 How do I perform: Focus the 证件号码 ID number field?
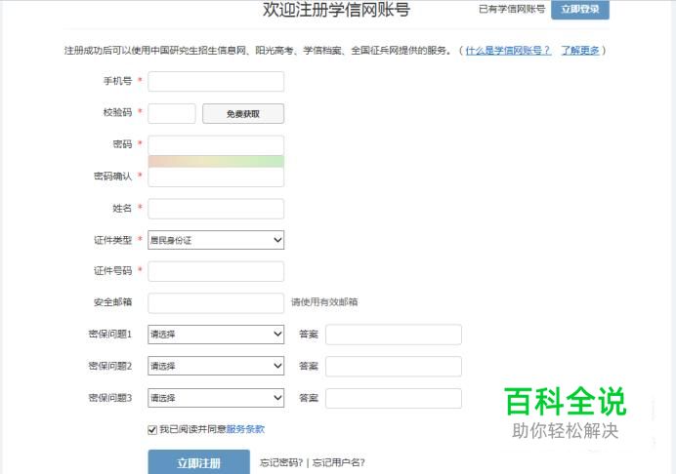(216, 271)
